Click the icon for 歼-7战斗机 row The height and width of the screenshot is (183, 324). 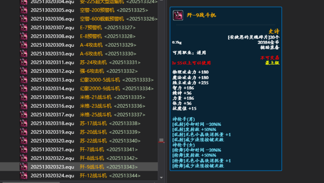pos(24,149)
